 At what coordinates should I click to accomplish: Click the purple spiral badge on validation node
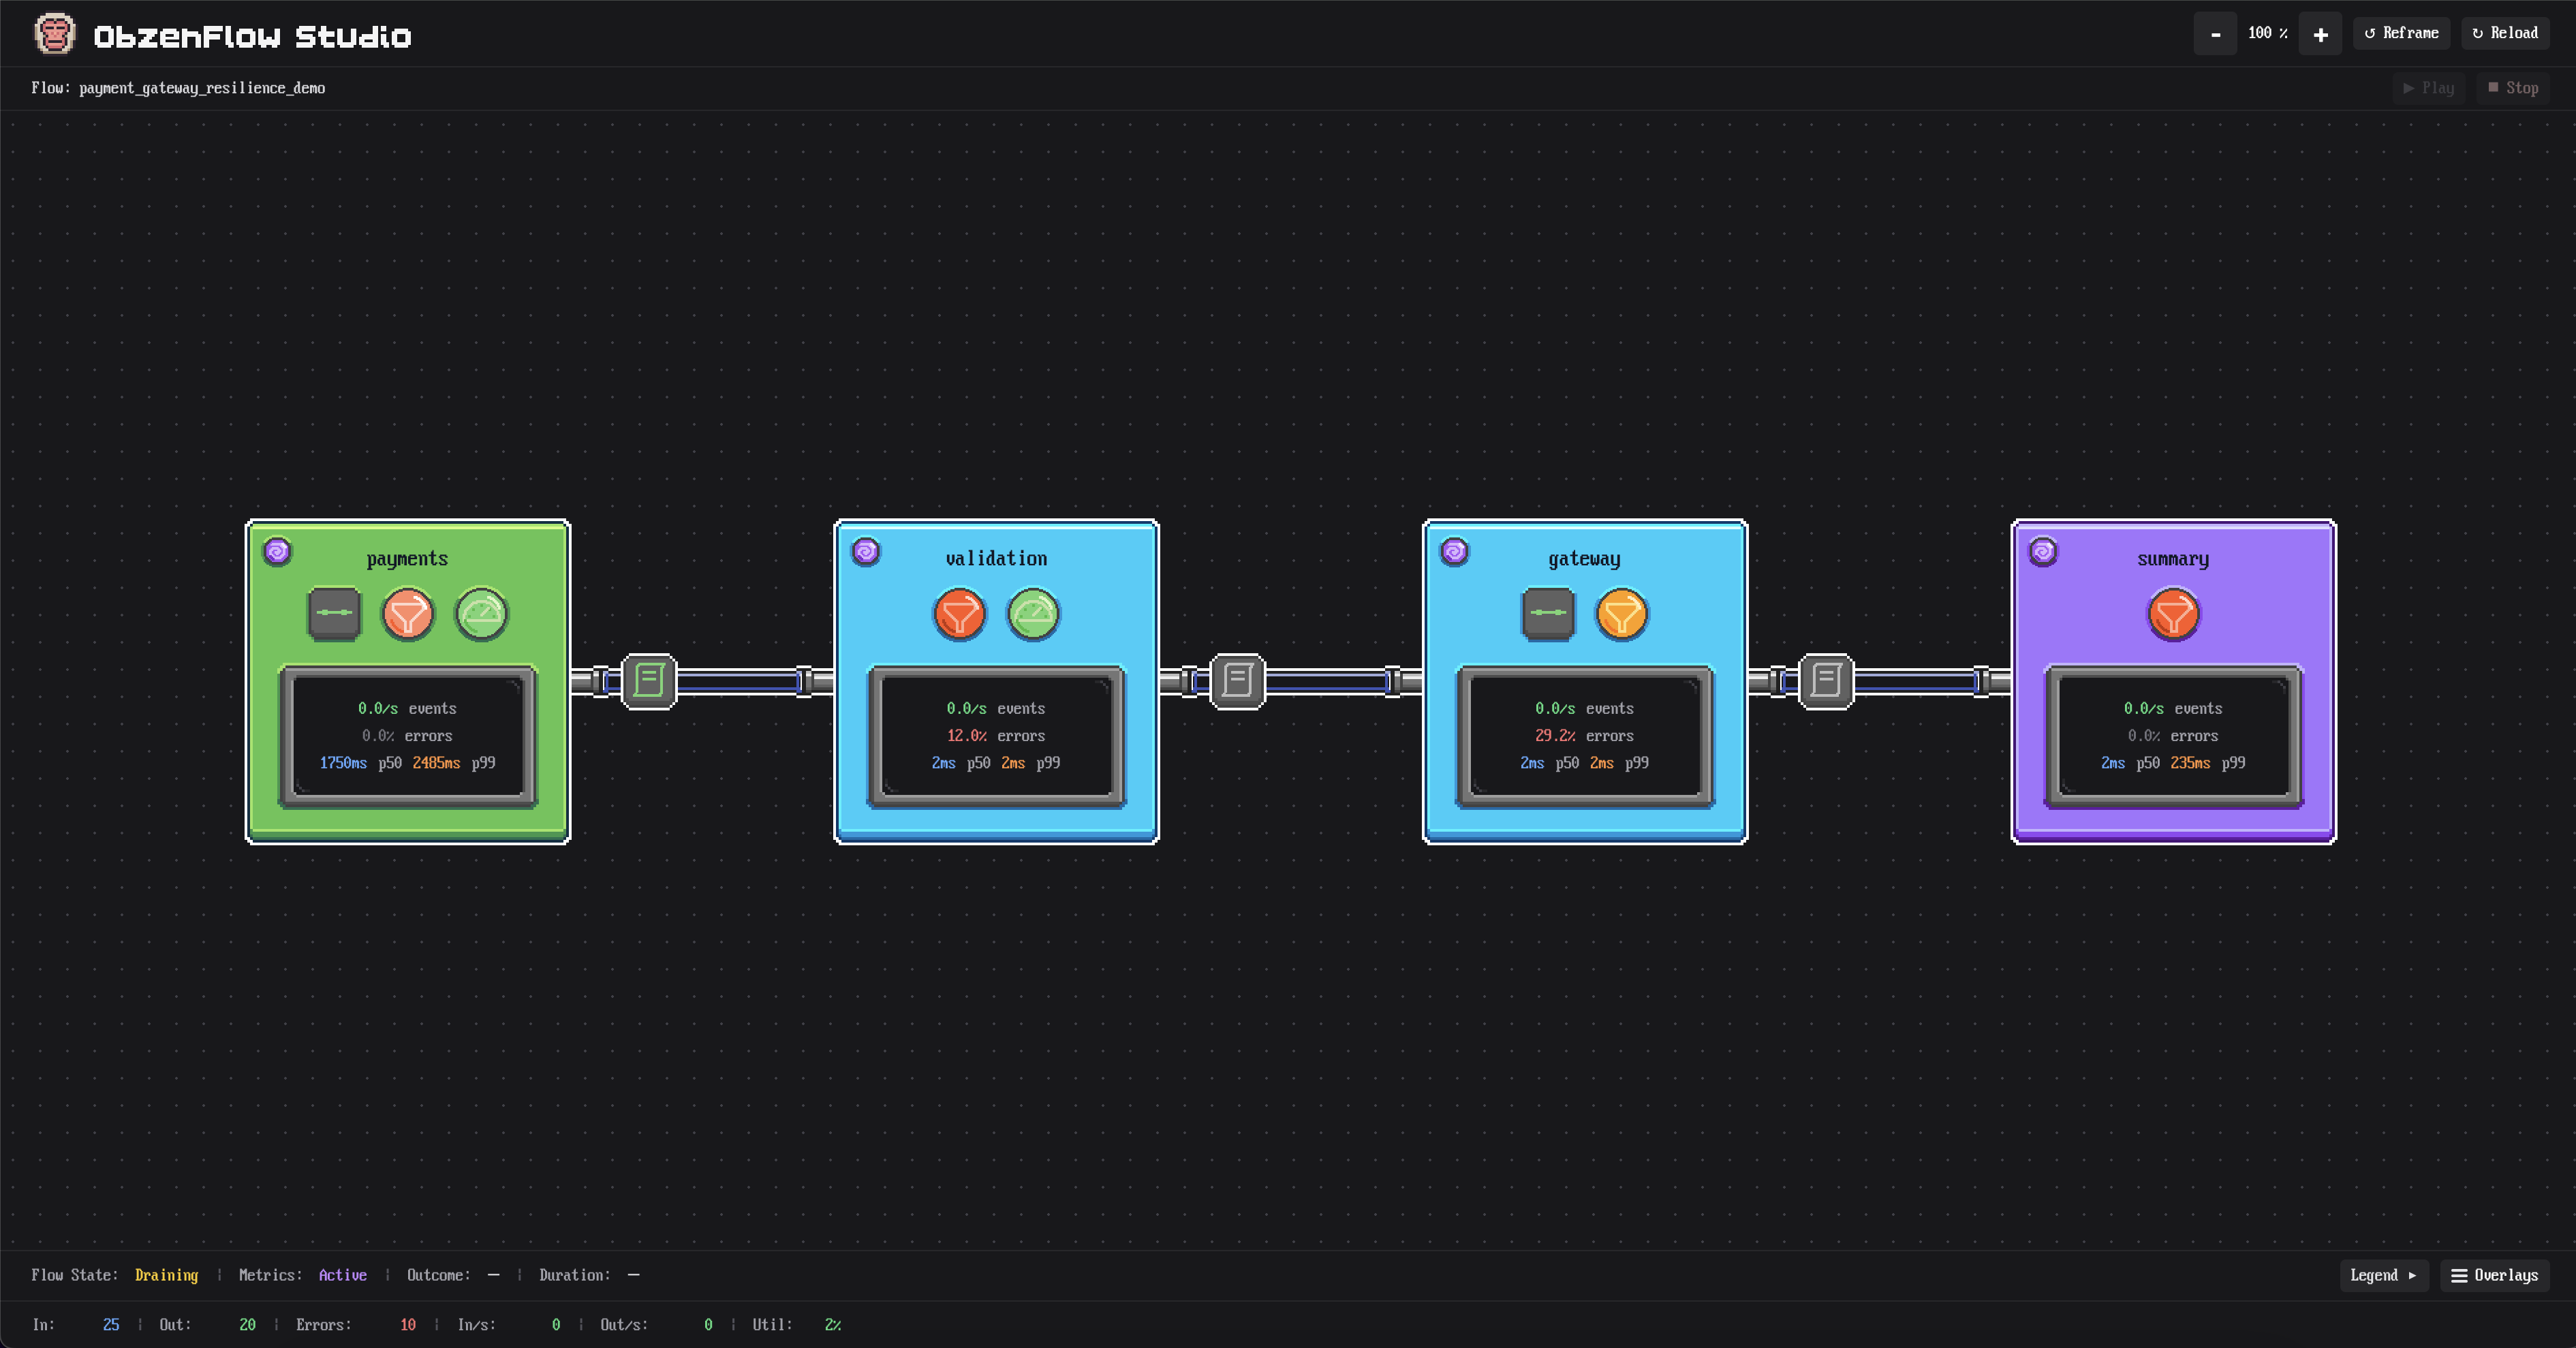[866, 551]
